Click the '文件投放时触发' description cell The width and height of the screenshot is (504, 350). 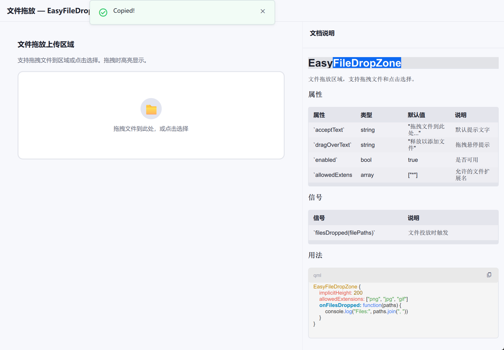click(x=428, y=233)
